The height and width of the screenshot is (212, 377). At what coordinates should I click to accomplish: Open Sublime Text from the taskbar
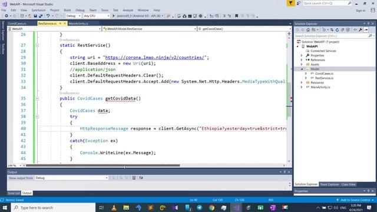[x=151, y=207]
